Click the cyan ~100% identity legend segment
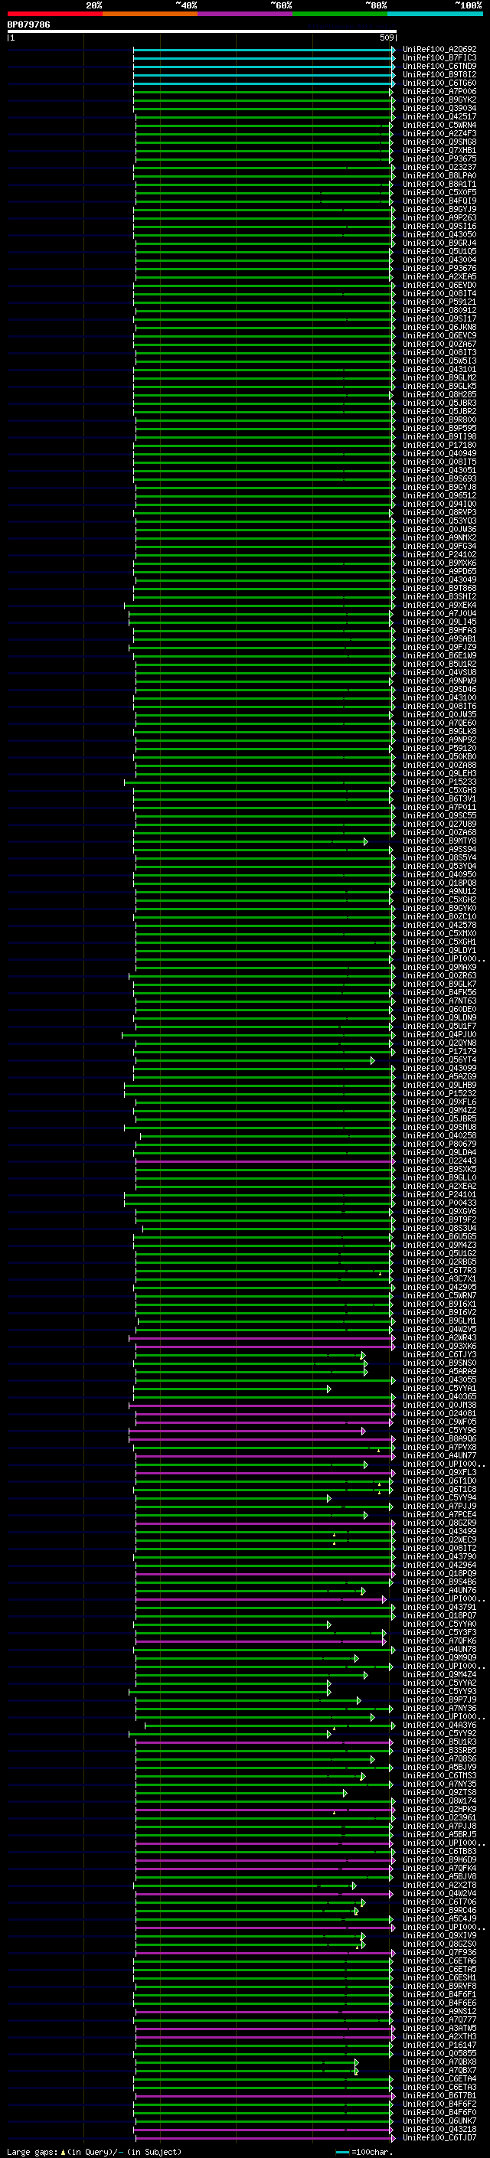The height and width of the screenshot is (2158, 490). (436, 15)
